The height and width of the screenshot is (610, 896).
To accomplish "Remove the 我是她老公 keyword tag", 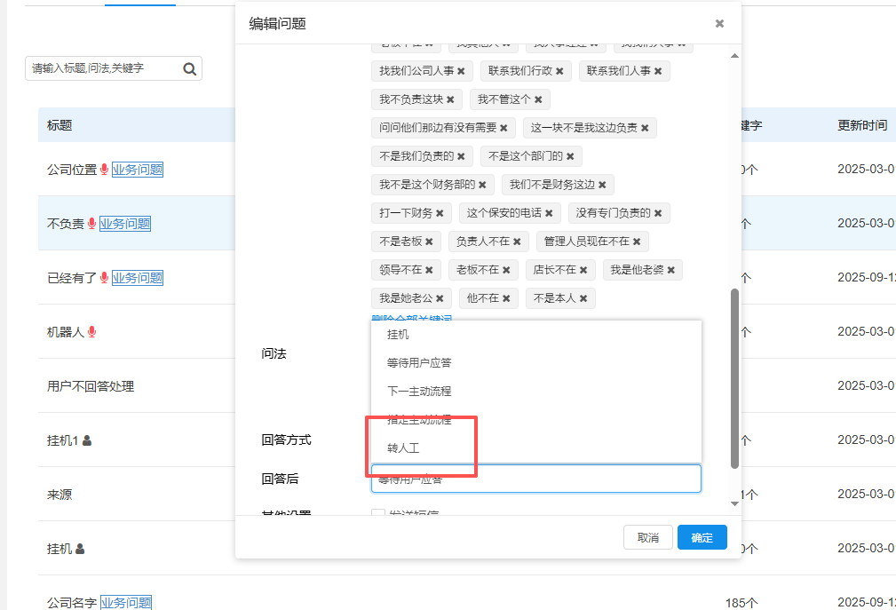I will coord(440,298).
